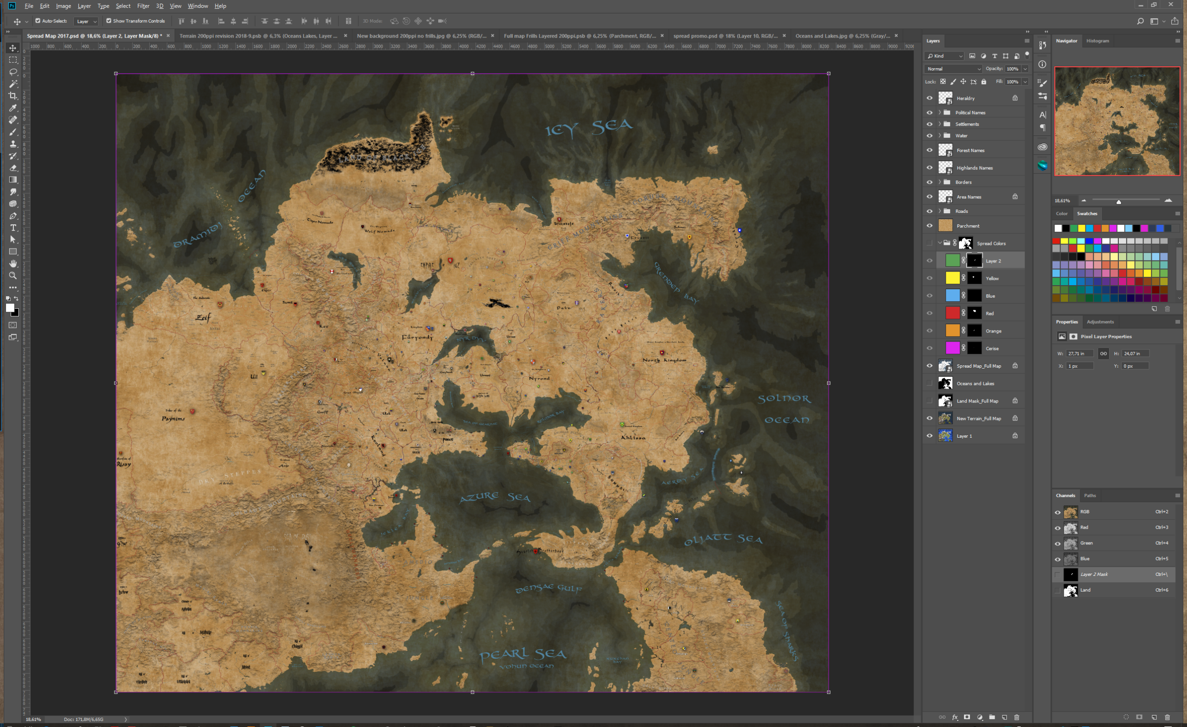The image size is (1187, 727).
Task: Open the blend mode Normal dropdown
Action: pyautogui.click(x=953, y=69)
